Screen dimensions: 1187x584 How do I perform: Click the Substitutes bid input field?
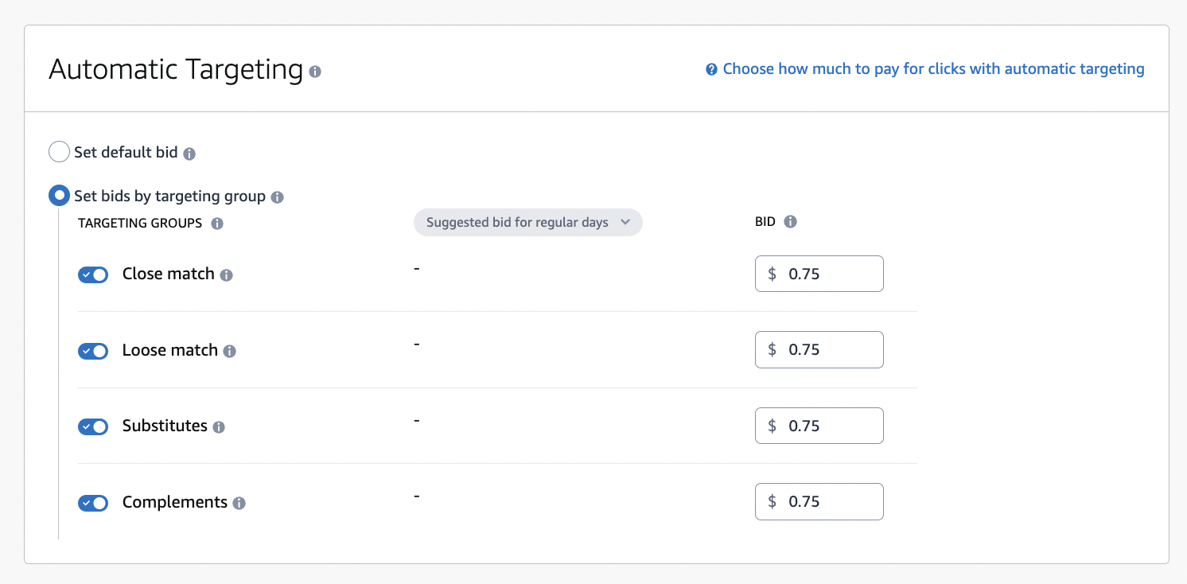click(x=819, y=426)
